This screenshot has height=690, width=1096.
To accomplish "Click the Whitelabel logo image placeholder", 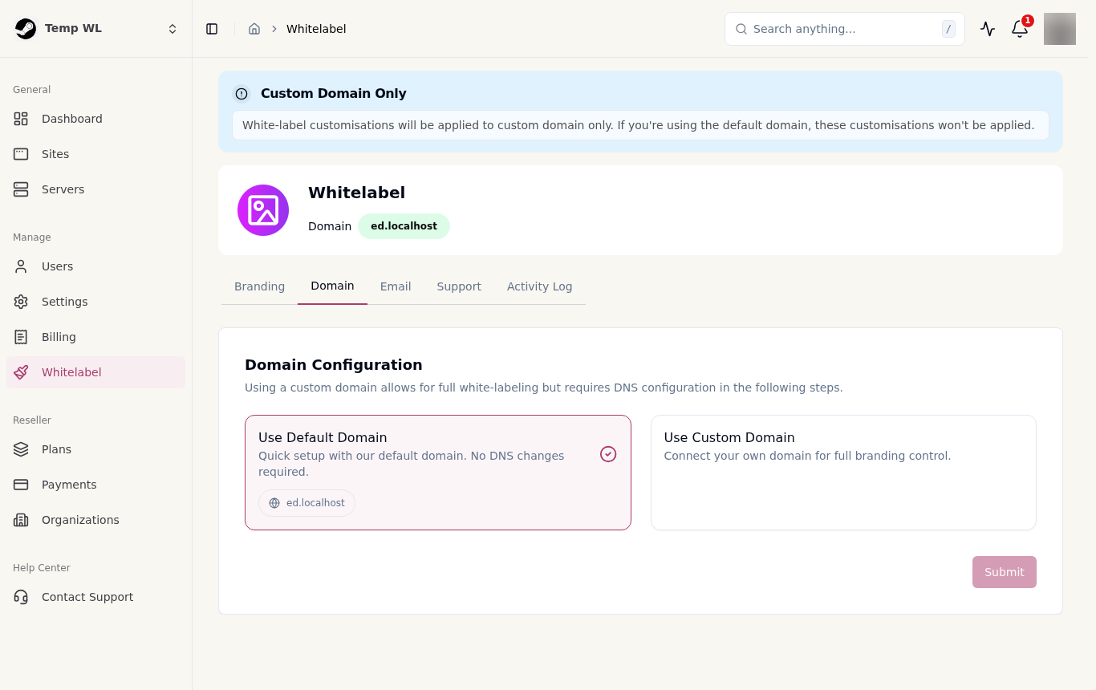I will [x=263, y=210].
